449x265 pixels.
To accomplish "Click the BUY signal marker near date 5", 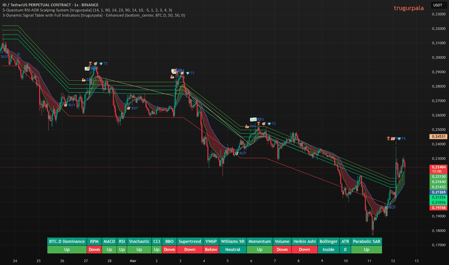I will coord(241,153).
